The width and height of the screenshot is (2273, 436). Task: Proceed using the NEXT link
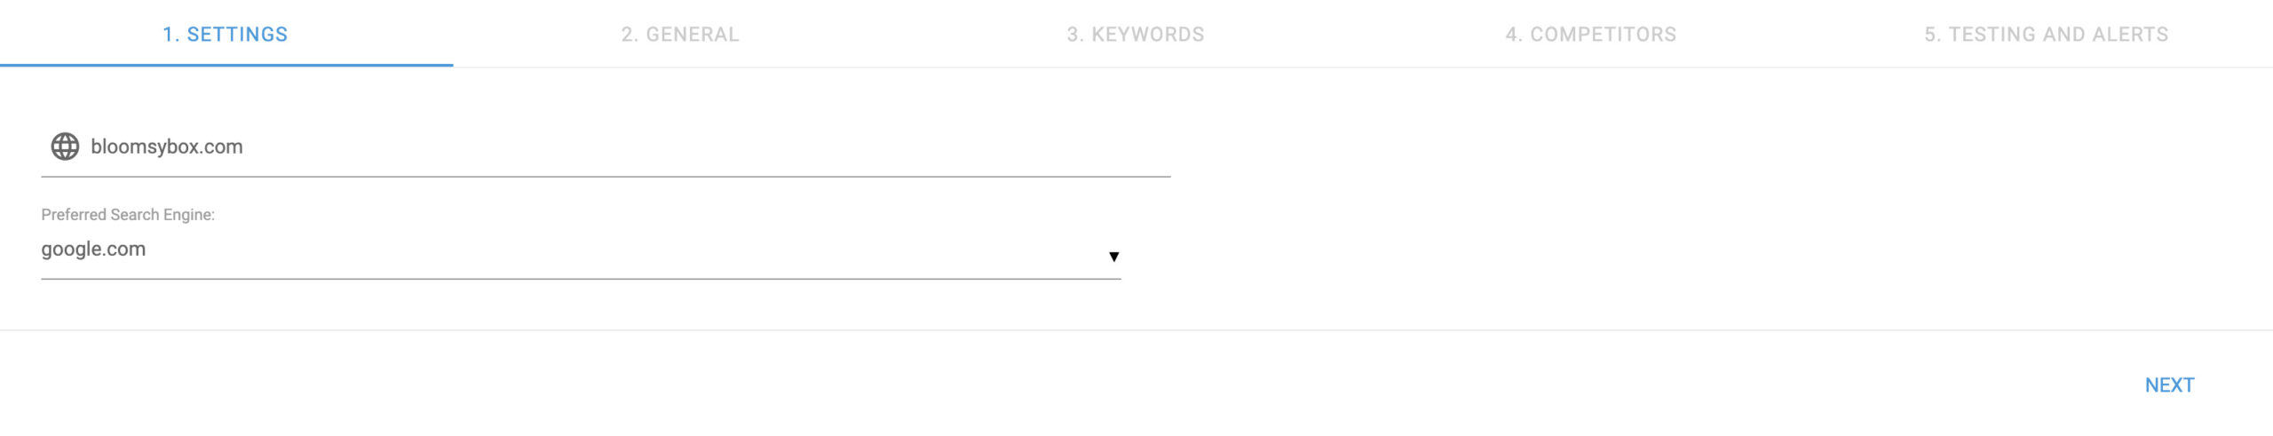2169,385
